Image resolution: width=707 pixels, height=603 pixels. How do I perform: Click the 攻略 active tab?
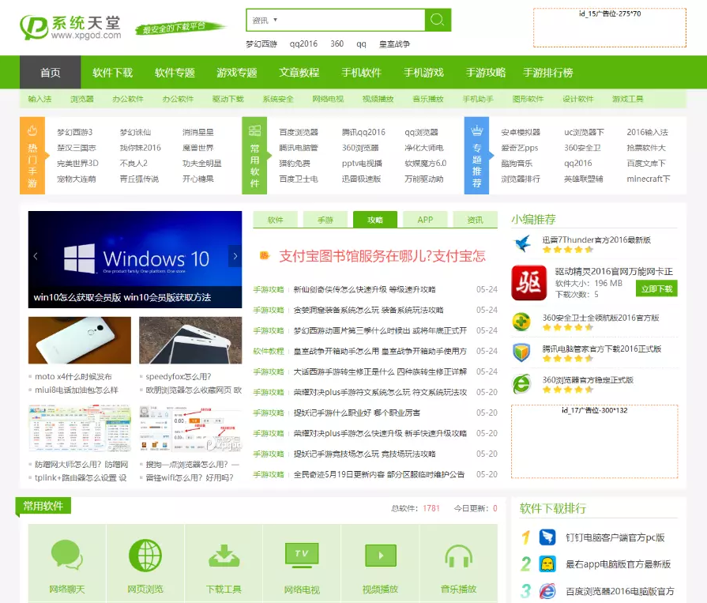tap(375, 220)
